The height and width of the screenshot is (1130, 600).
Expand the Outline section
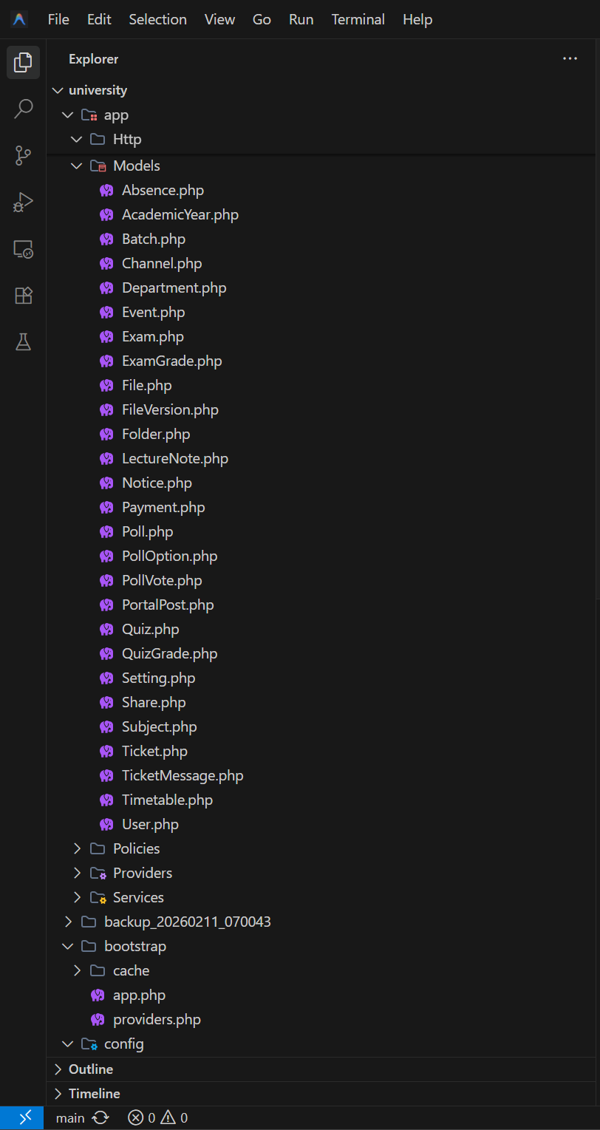pos(90,1069)
